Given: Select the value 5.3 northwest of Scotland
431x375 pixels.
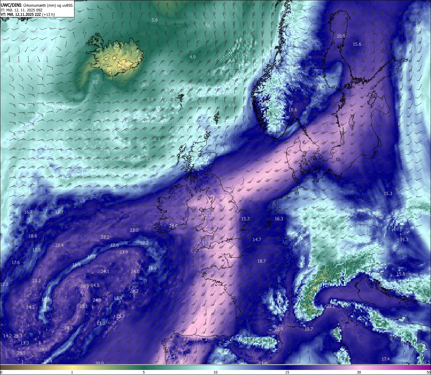Looking at the screenshot, I should click(157, 140).
